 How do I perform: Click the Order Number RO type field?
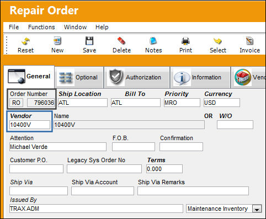coord(16,103)
